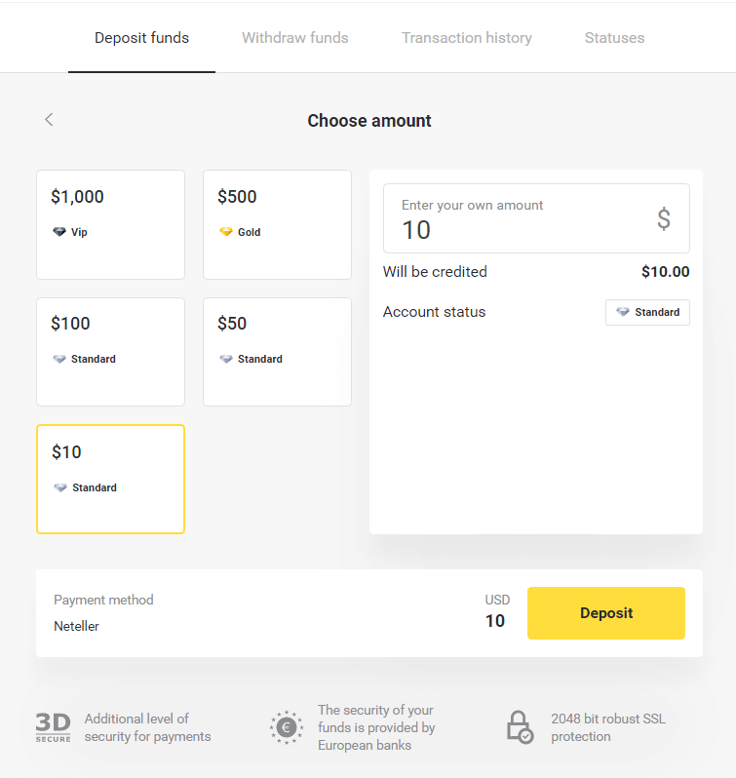Click the diamond icon on $50 card
The image size is (736, 778).
(226, 359)
